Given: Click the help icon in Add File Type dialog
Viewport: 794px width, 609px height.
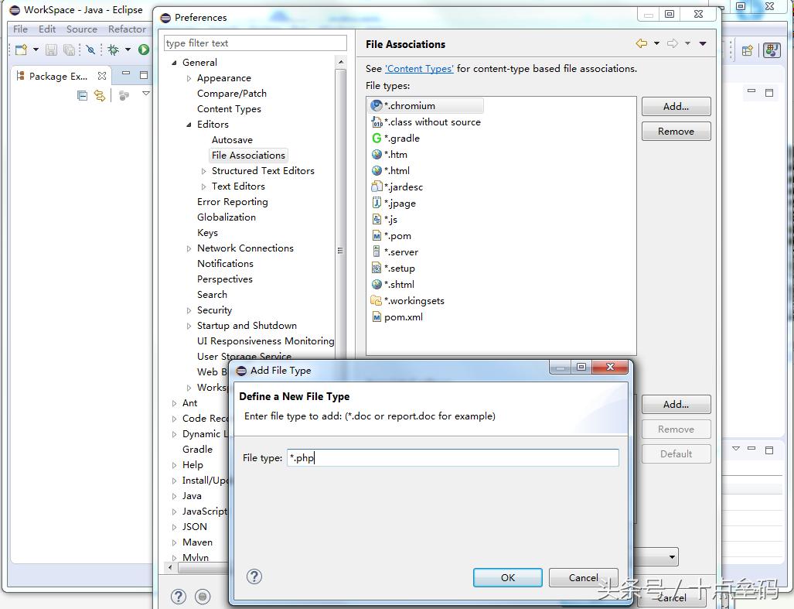Looking at the screenshot, I should click(x=254, y=576).
